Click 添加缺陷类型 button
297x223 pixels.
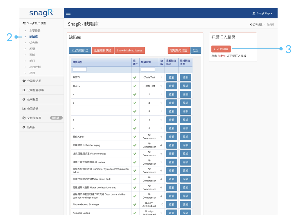click(x=80, y=51)
